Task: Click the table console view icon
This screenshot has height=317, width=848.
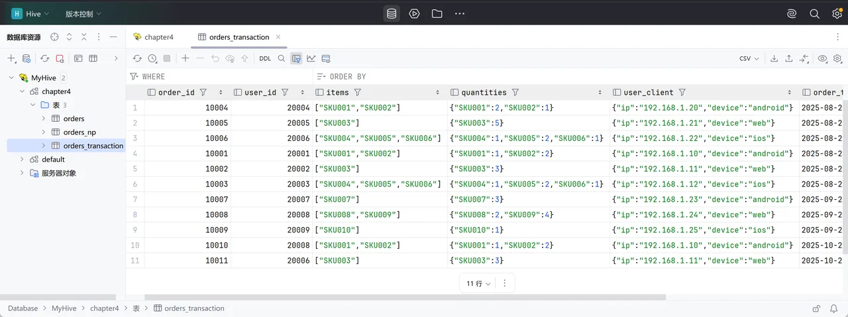Action: pos(326,58)
